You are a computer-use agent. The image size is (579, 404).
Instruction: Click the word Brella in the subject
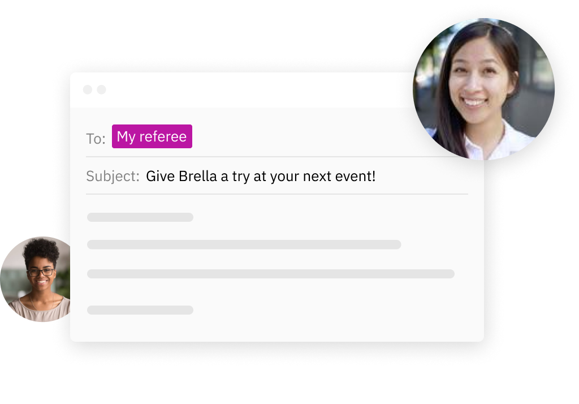(x=197, y=177)
